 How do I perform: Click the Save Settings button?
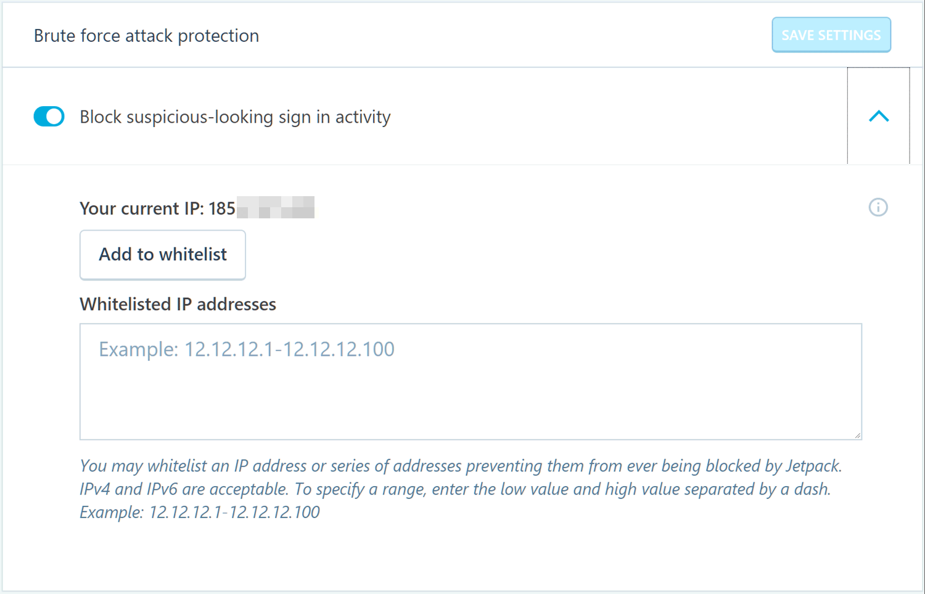click(831, 35)
